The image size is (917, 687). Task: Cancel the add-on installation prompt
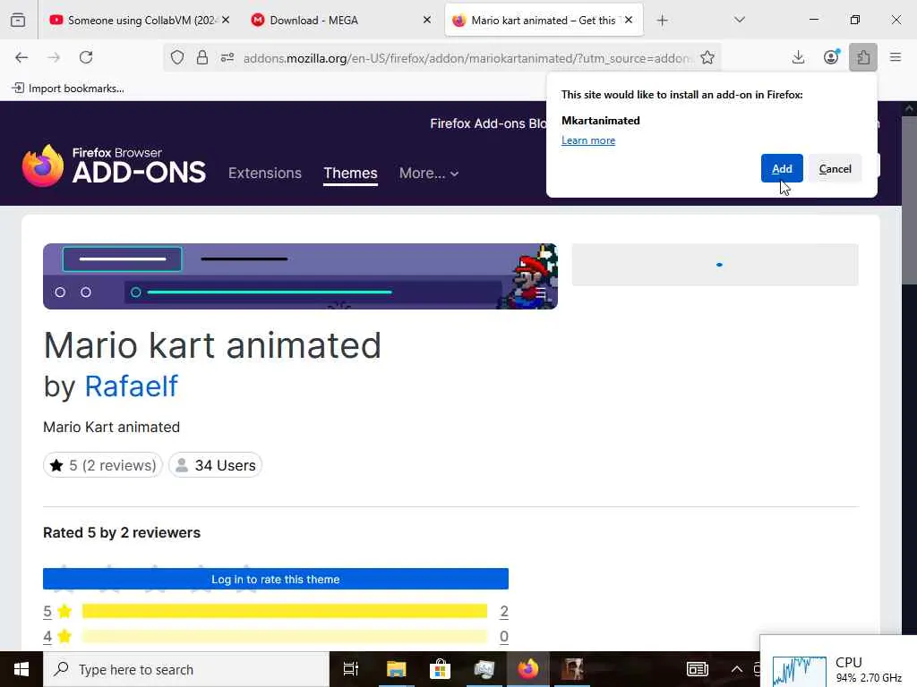[x=836, y=169]
